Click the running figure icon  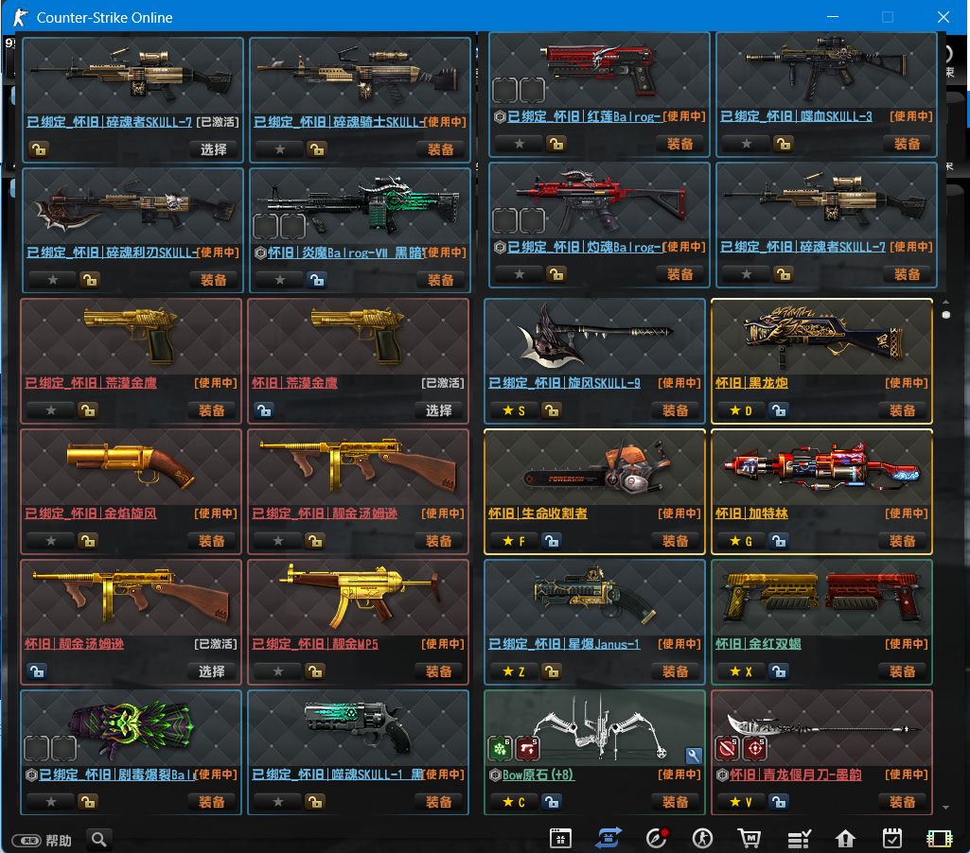click(x=702, y=839)
